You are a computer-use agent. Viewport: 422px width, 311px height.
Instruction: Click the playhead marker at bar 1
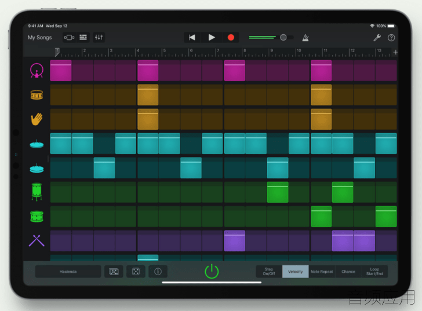[57, 52]
